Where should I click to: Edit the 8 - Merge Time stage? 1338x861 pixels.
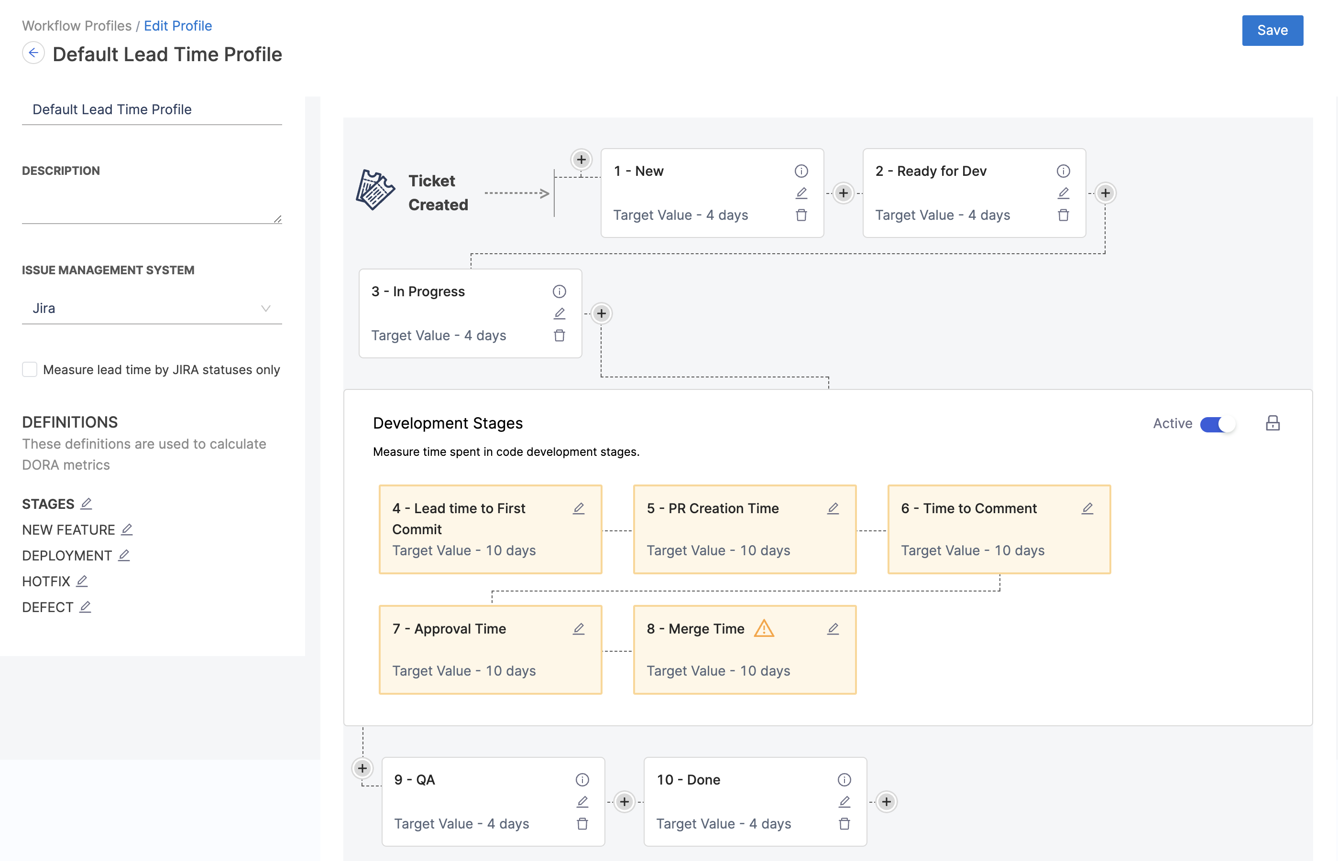point(833,628)
